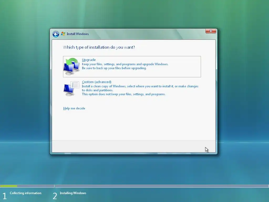Click the Upgrade computers icon
Viewport: 269px width, 202px height.
tap(71, 67)
